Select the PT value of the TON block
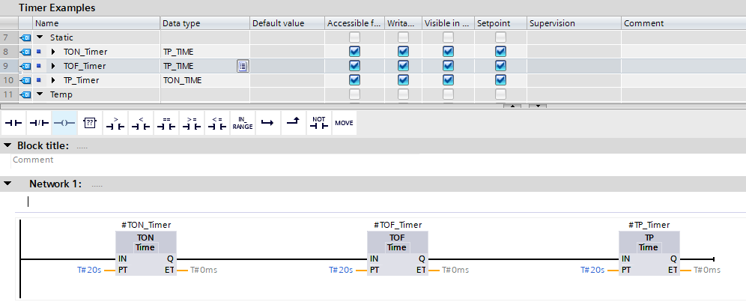746x305 pixels. (x=90, y=270)
